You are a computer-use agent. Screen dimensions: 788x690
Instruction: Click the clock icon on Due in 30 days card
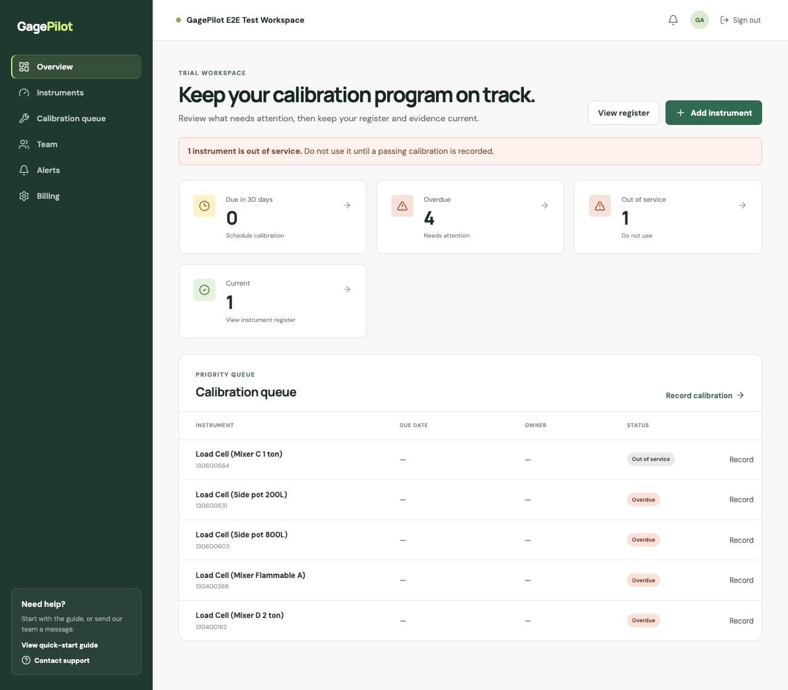pos(204,206)
